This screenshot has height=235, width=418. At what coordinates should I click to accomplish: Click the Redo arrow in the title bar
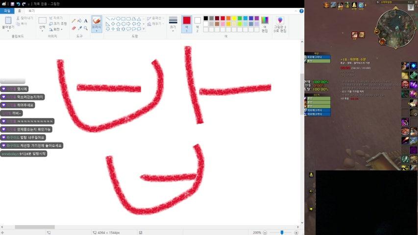pos(24,4)
